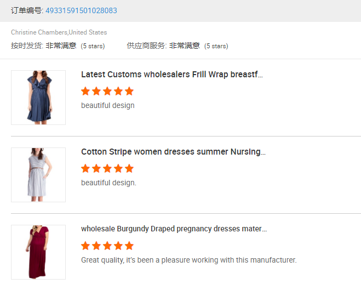The image size is (361, 290).
Task: Click fifth star of Cotton Stripe dress rating
Action: (129, 168)
